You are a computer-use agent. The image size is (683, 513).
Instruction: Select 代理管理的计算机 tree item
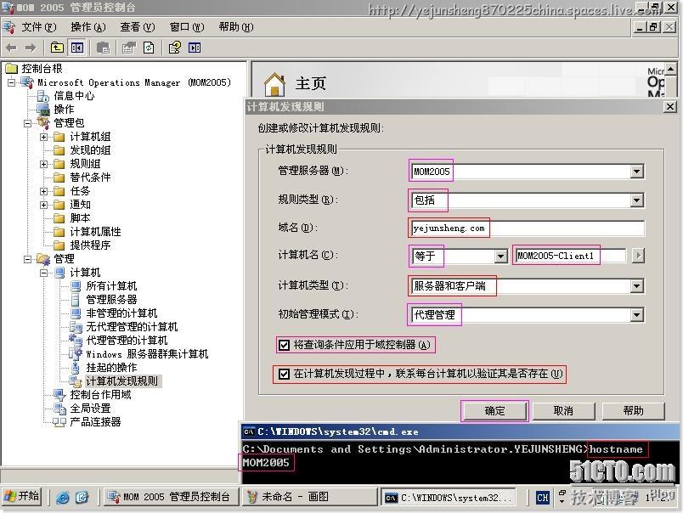(x=127, y=340)
